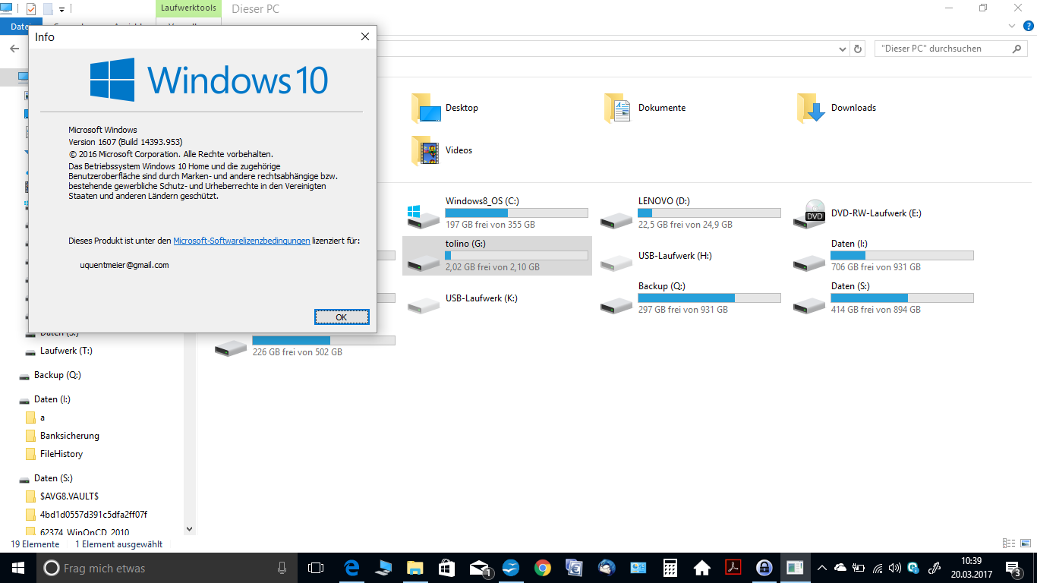Open the Downloads folder
This screenshot has height=583, width=1037.
click(837, 108)
